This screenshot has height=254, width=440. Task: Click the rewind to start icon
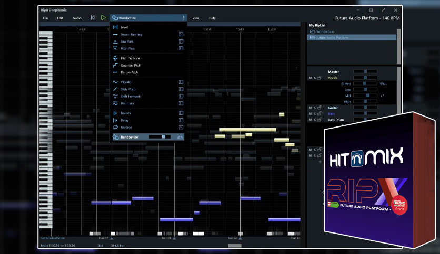tap(93, 18)
